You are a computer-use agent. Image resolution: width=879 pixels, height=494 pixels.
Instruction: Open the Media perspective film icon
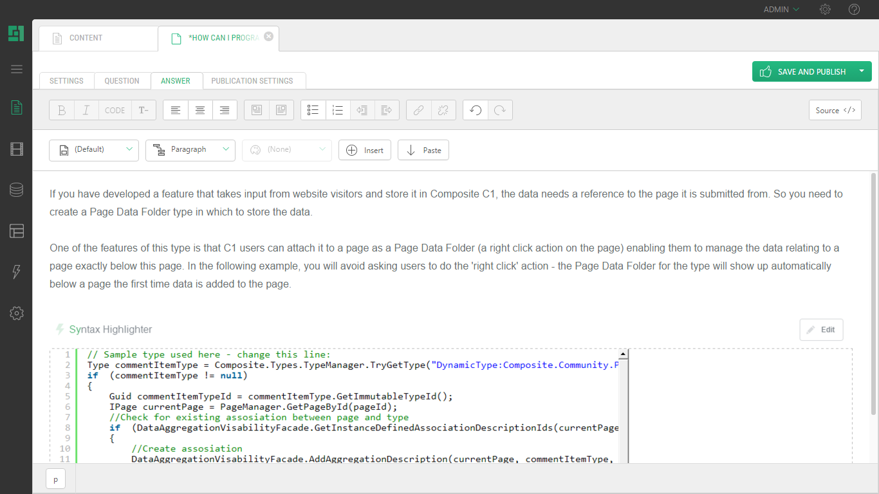pyautogui.click(x=17, y=149)
